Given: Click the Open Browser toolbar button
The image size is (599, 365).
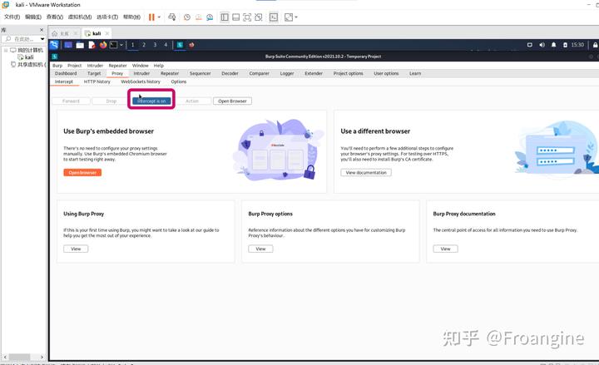Looking at the screenshot, I should (232, 101).
